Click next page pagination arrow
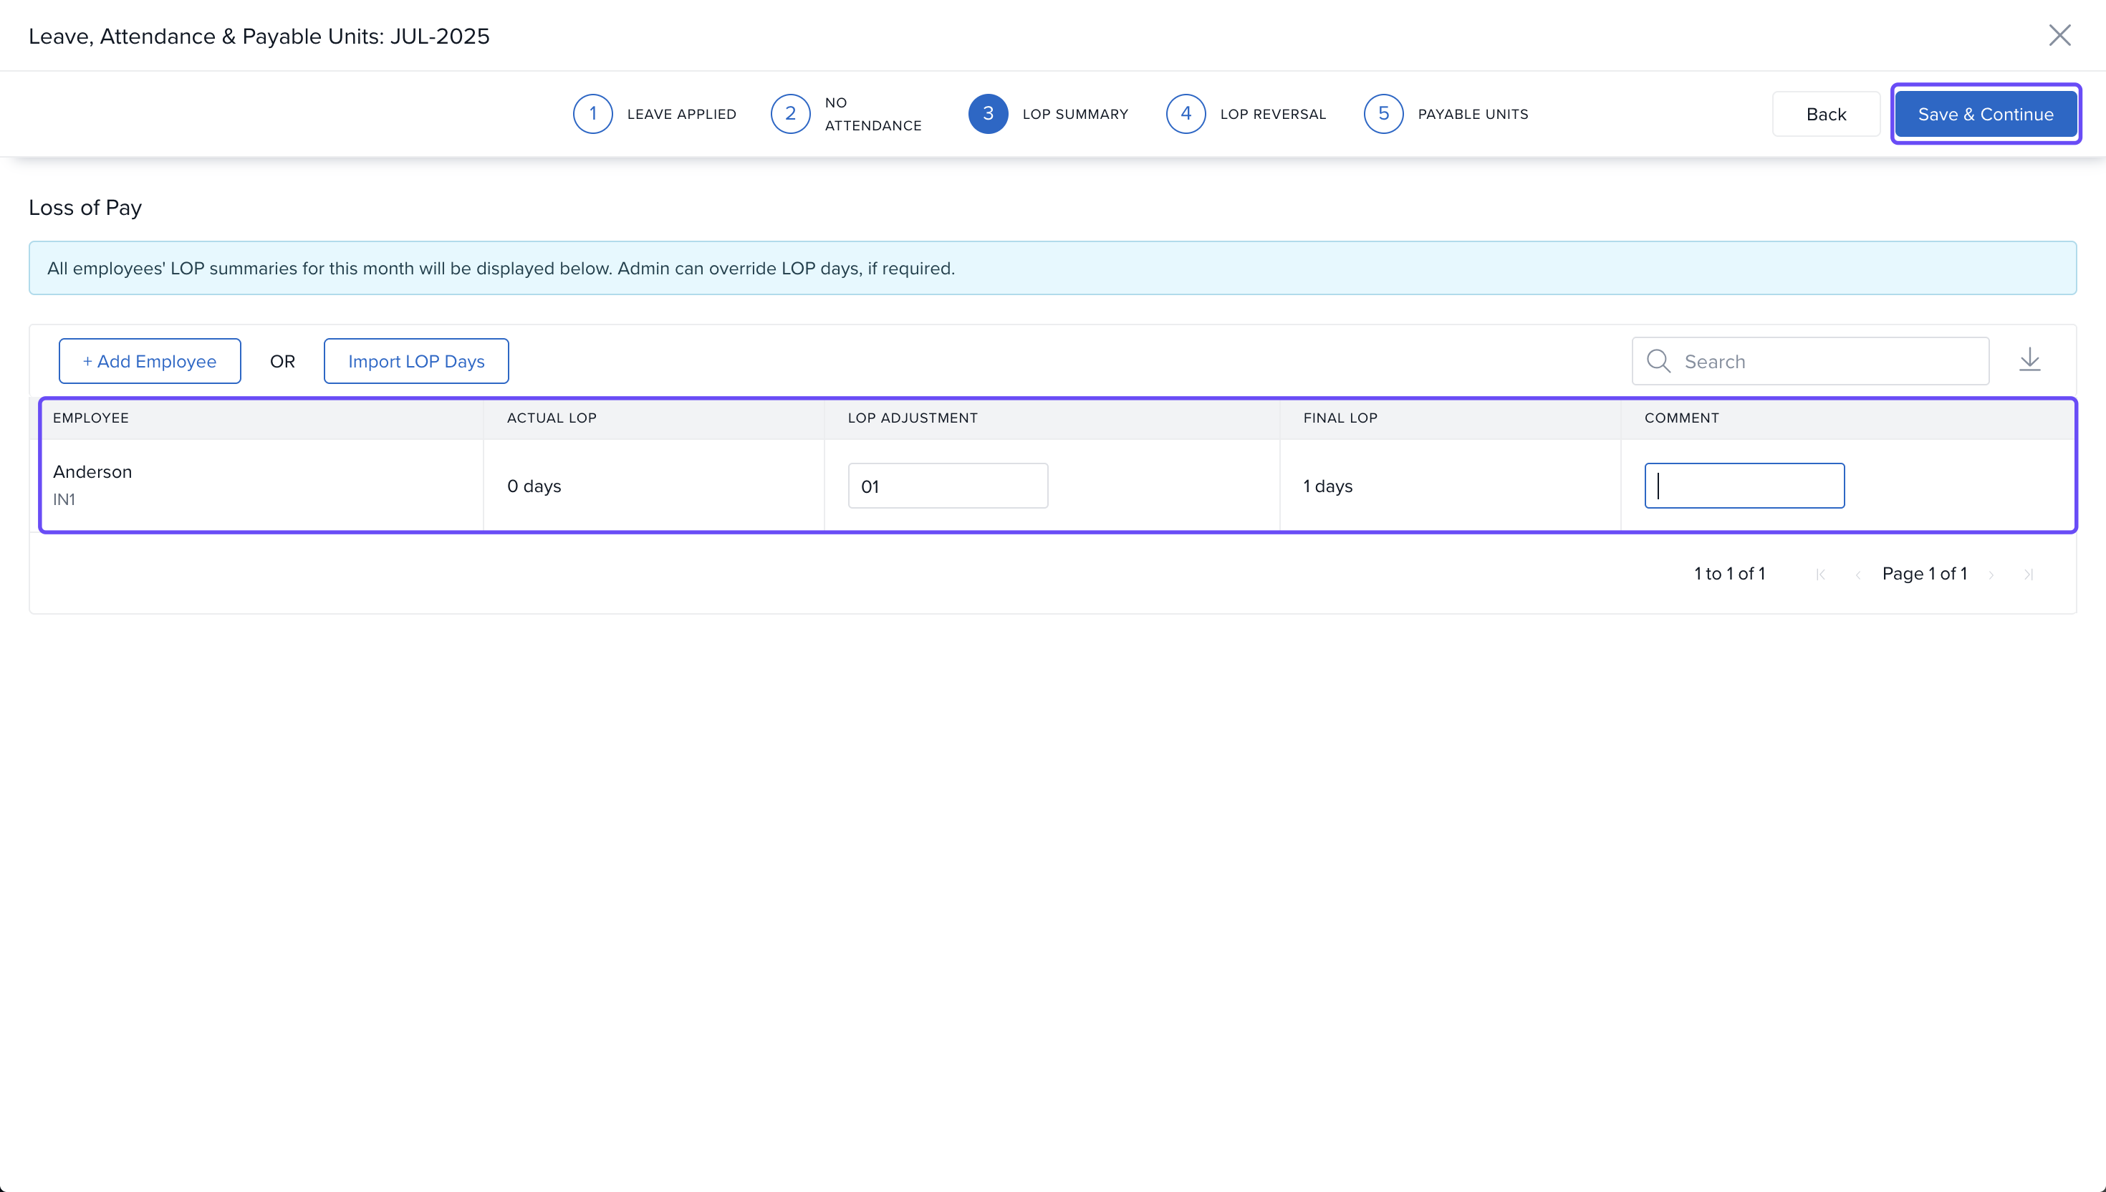2106x1192 pixels. coord(1991,575)
